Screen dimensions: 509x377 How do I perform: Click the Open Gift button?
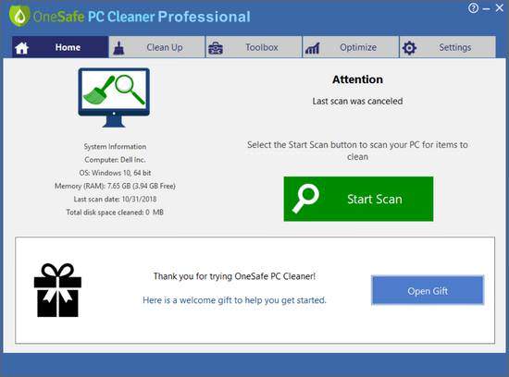pyautogui.click(x=428, y=290)
